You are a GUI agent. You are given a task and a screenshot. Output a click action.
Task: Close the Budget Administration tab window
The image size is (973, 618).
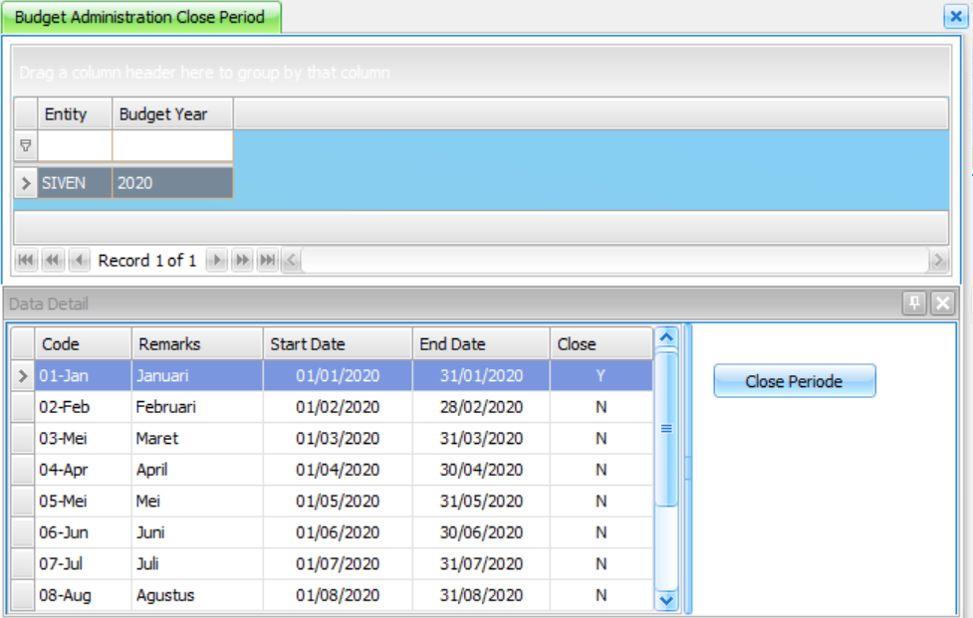tap(956, 16)
